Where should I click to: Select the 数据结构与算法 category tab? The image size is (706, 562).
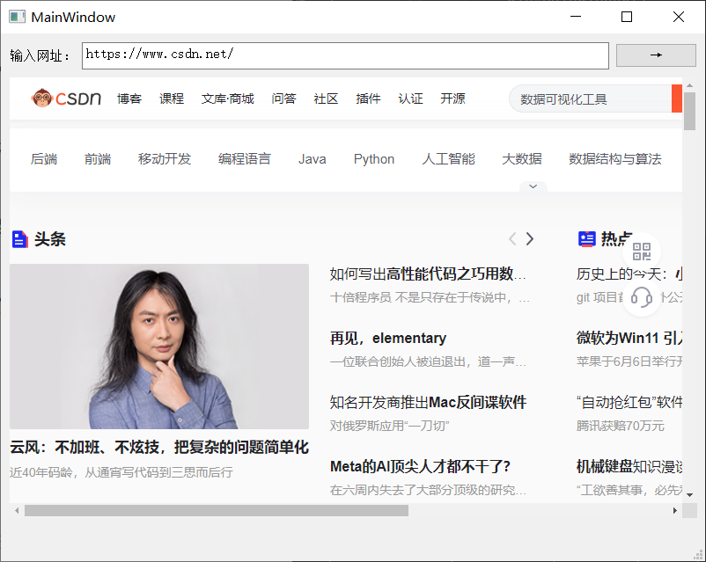tap(615, 159)
